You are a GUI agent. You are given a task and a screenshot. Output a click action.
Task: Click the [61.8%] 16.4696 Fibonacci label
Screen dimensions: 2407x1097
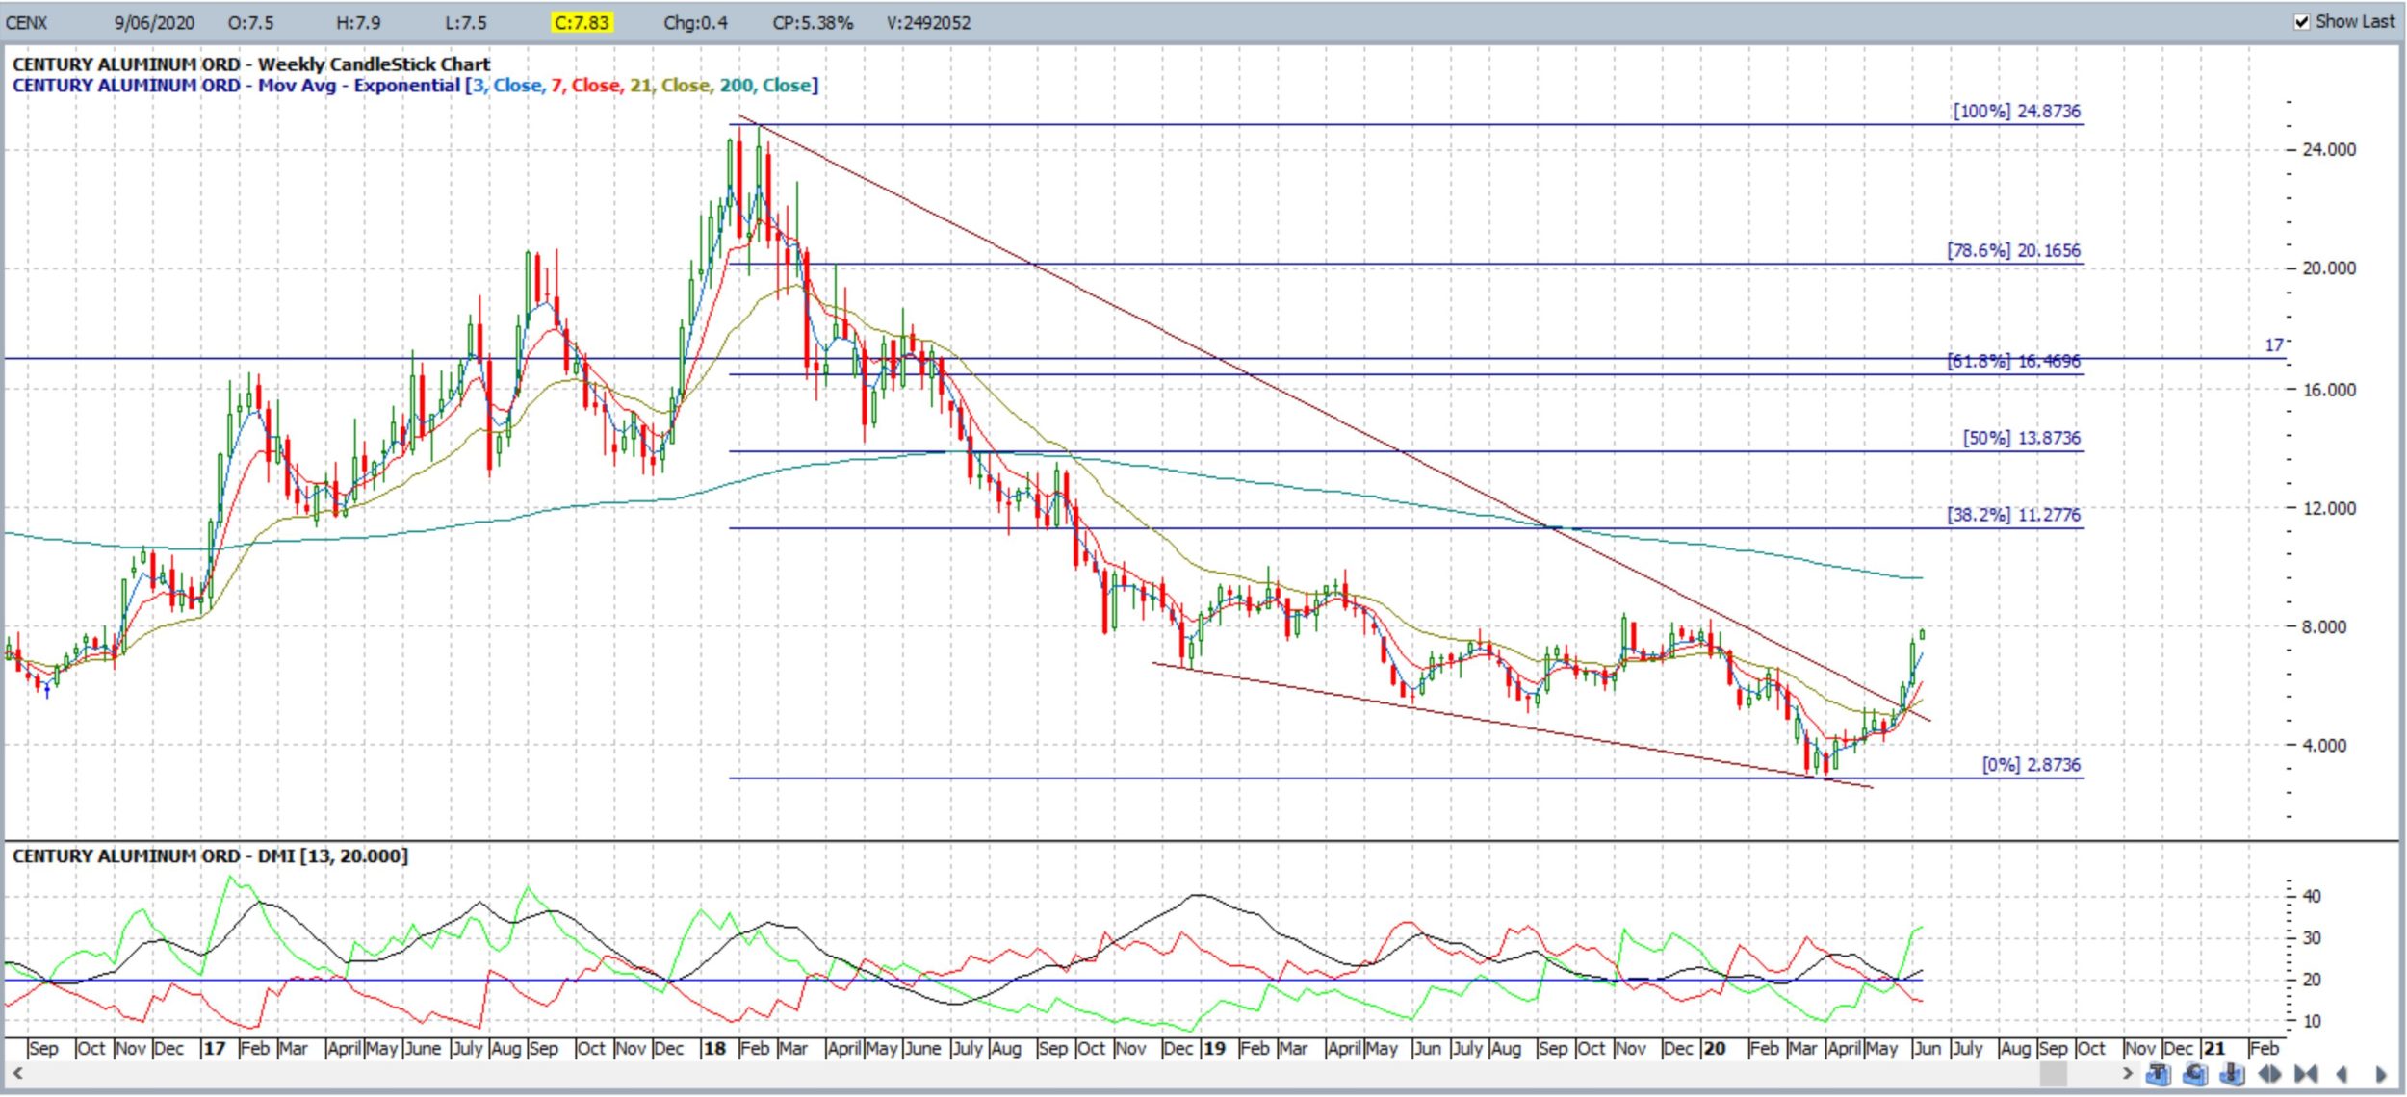tap(2013, 361)
